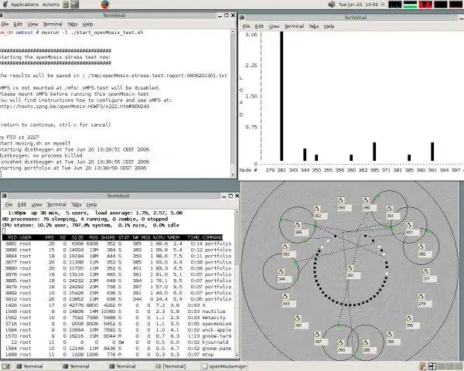Open File menu in top-left Terminal
Viewport: 464px width, 371px height.
coord(5,24)
